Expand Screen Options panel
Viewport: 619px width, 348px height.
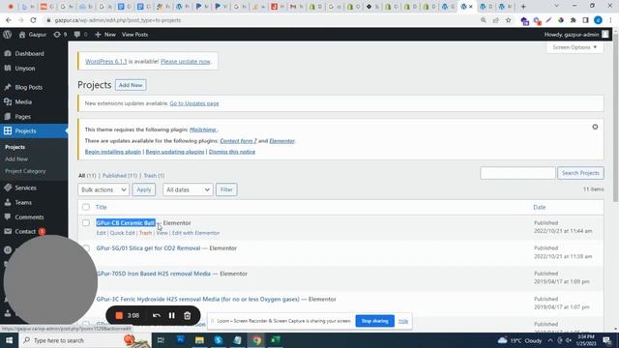(x=575, y=47)
